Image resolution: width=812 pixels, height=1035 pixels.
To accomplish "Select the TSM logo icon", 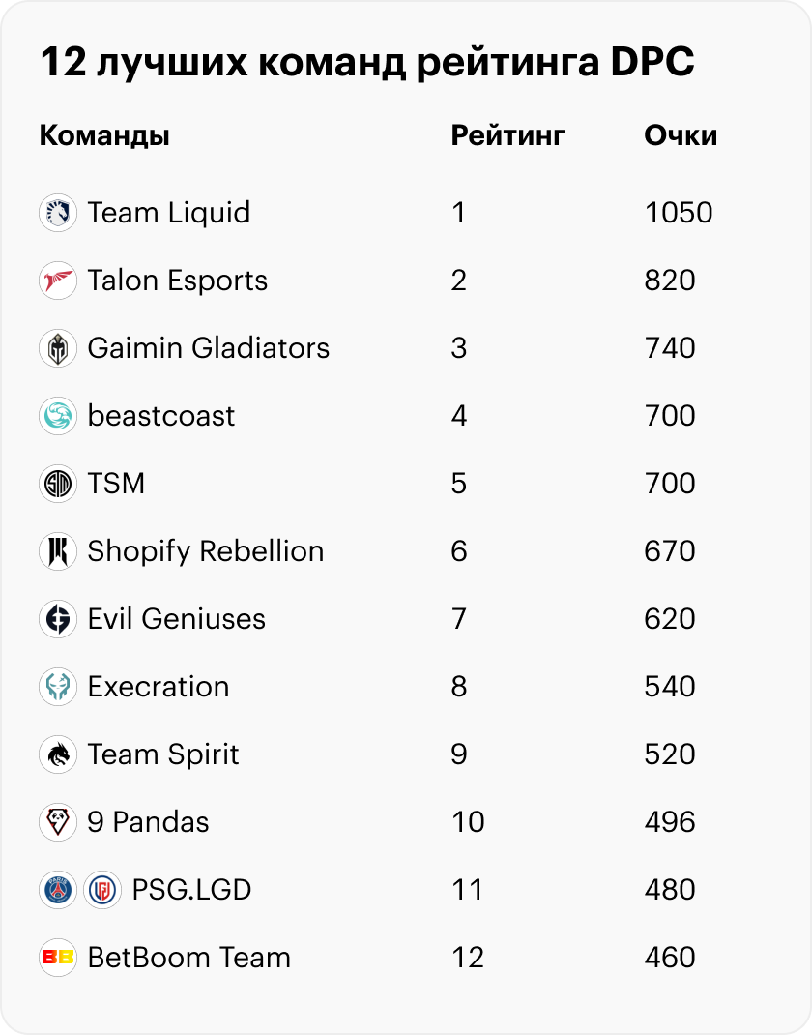I will 58,484.
